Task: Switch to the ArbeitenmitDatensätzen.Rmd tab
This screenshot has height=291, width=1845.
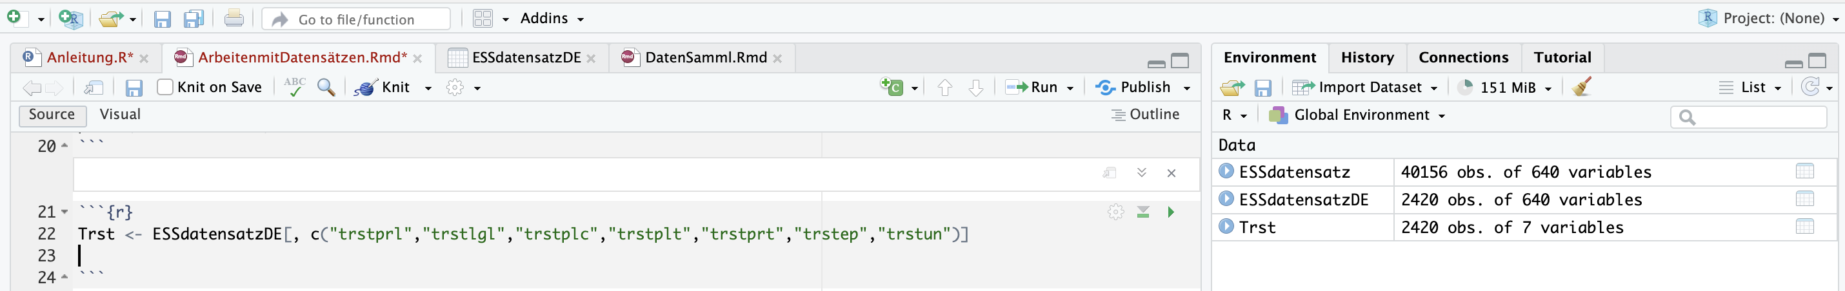Action: click(301, 58)
